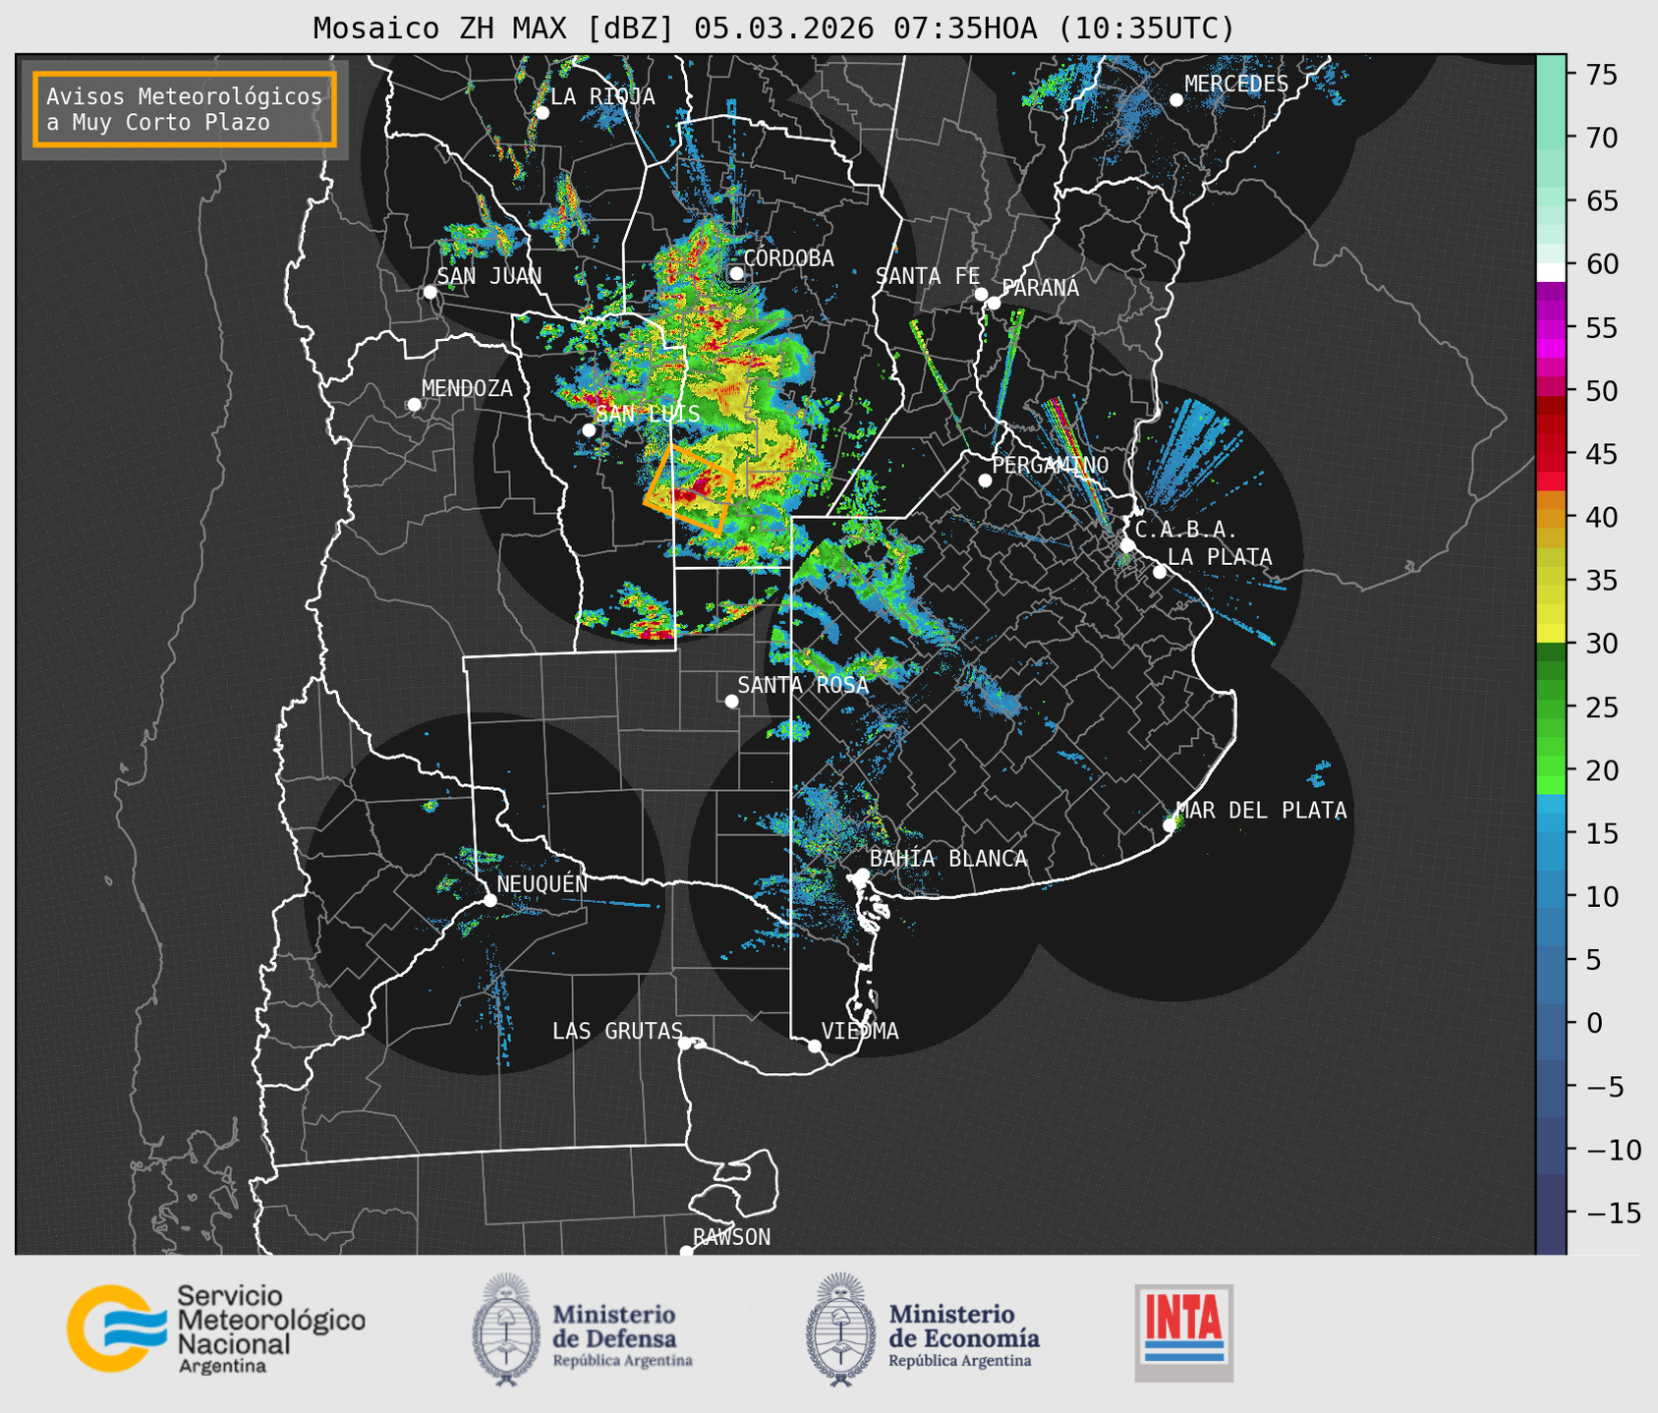Select the Avisos Meteorológicos a Muy Corto Plazo box

pyautogui.click(x=185, y=109)
